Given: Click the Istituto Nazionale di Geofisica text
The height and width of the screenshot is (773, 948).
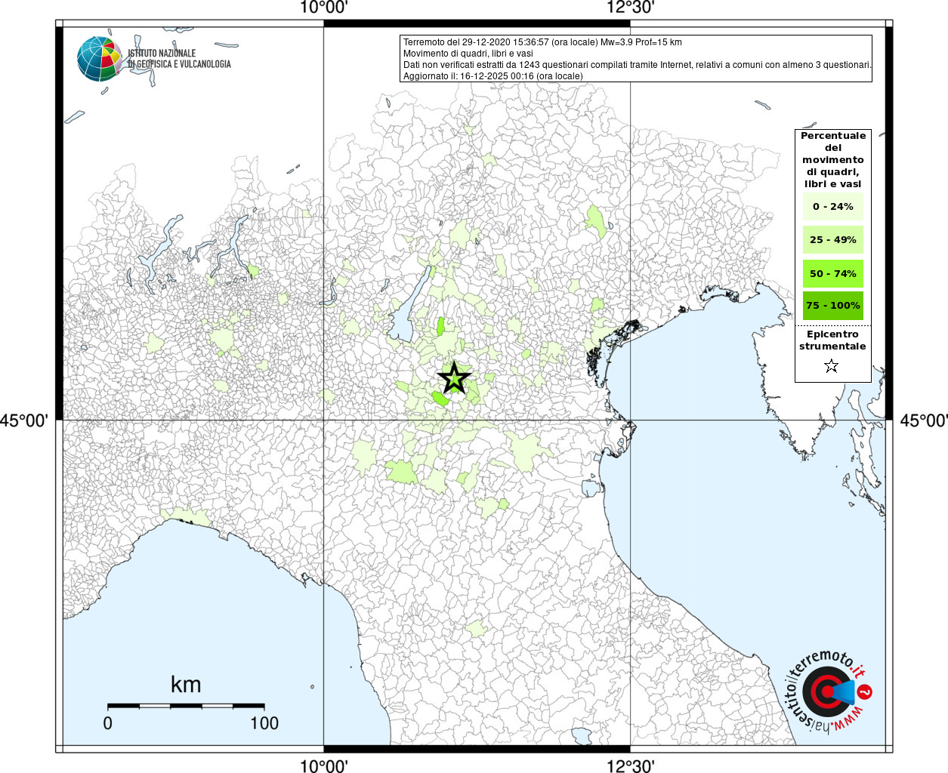Looking at the screenshot, I should coord(179,59).
